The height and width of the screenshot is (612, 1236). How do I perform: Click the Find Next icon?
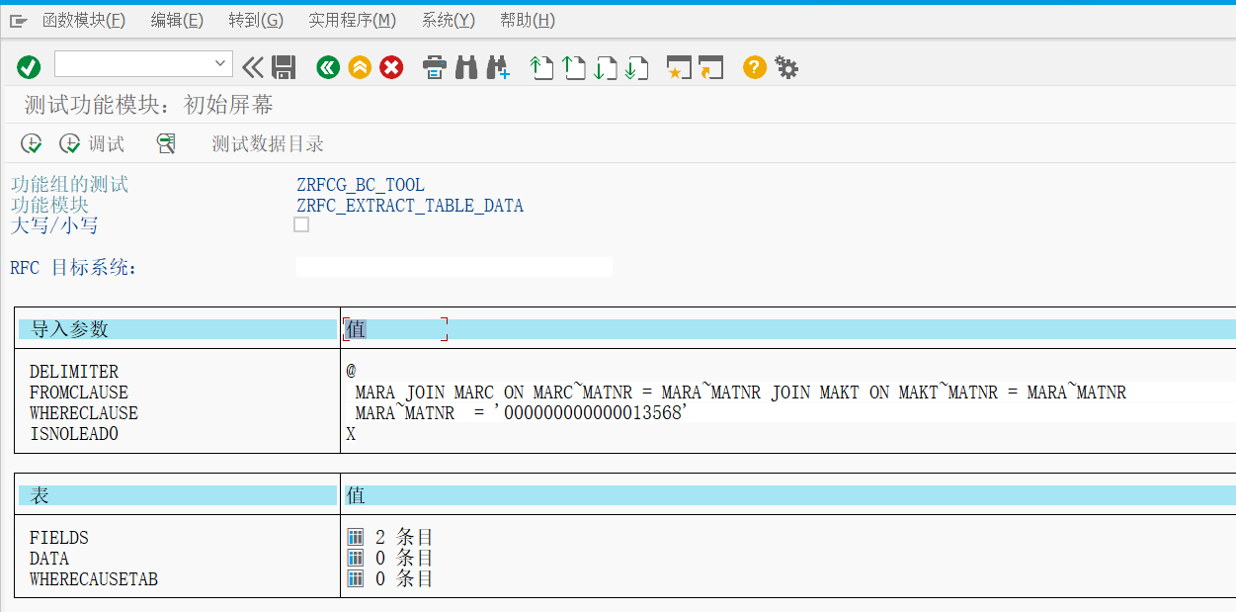pyautogui.click(x=497, y=67)
